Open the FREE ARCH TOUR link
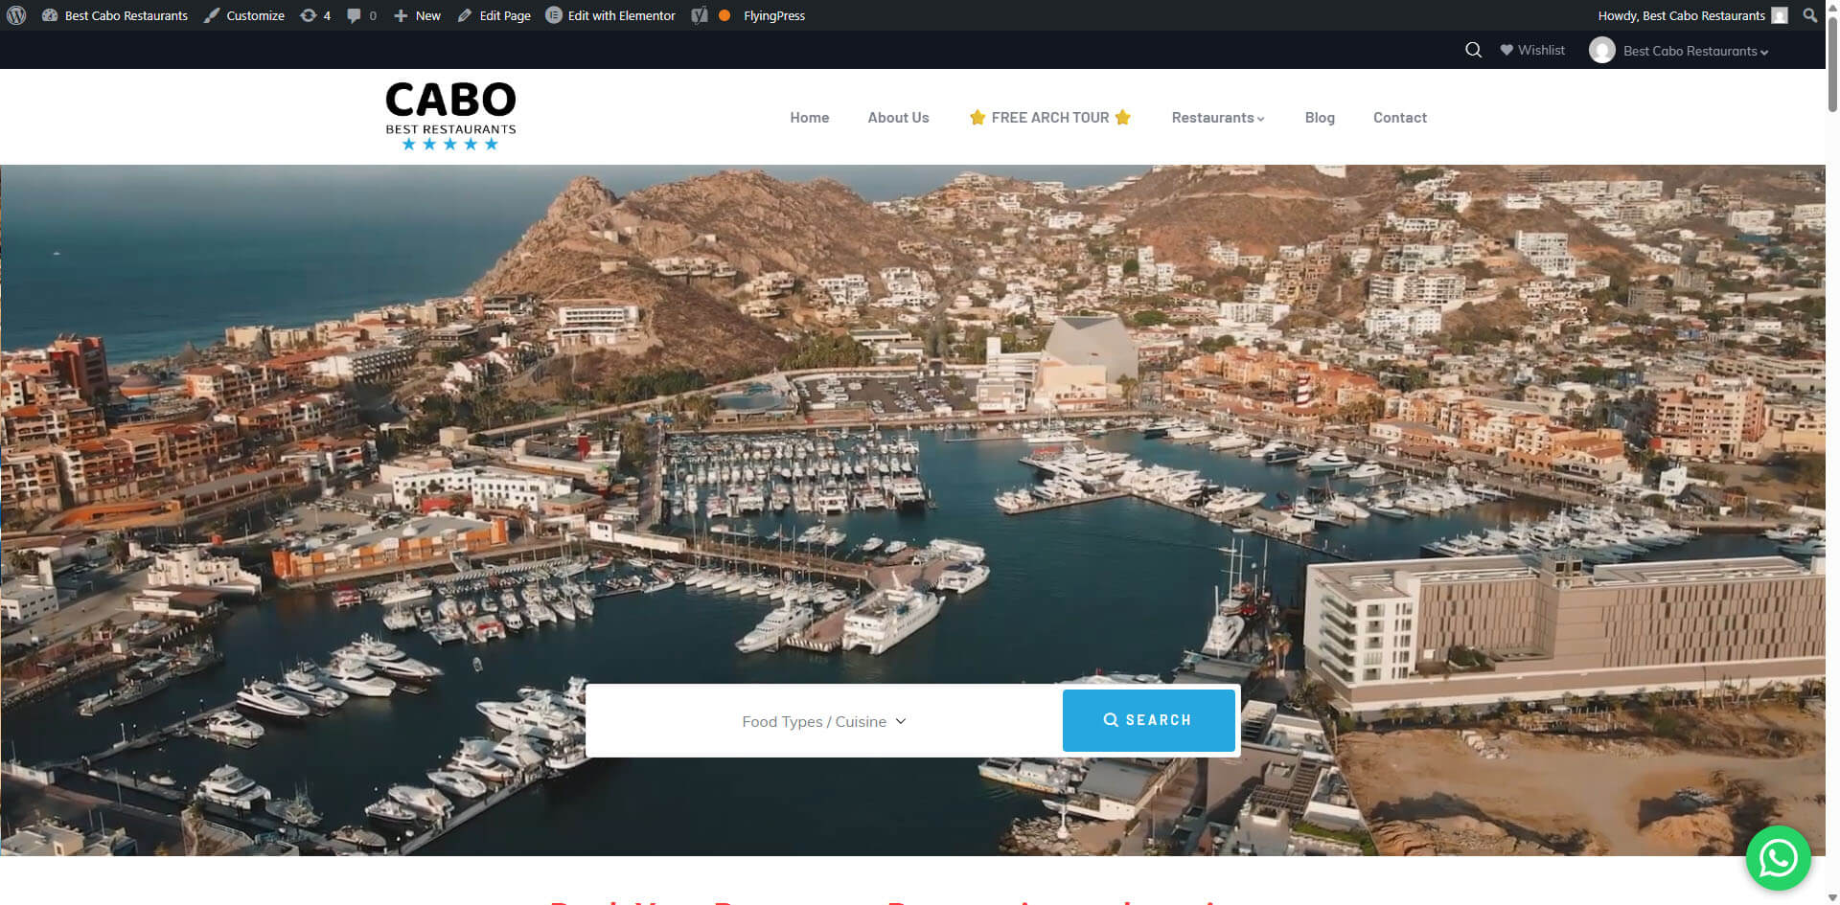Screen dimensions: 1840x905 tap(1050, 118)
